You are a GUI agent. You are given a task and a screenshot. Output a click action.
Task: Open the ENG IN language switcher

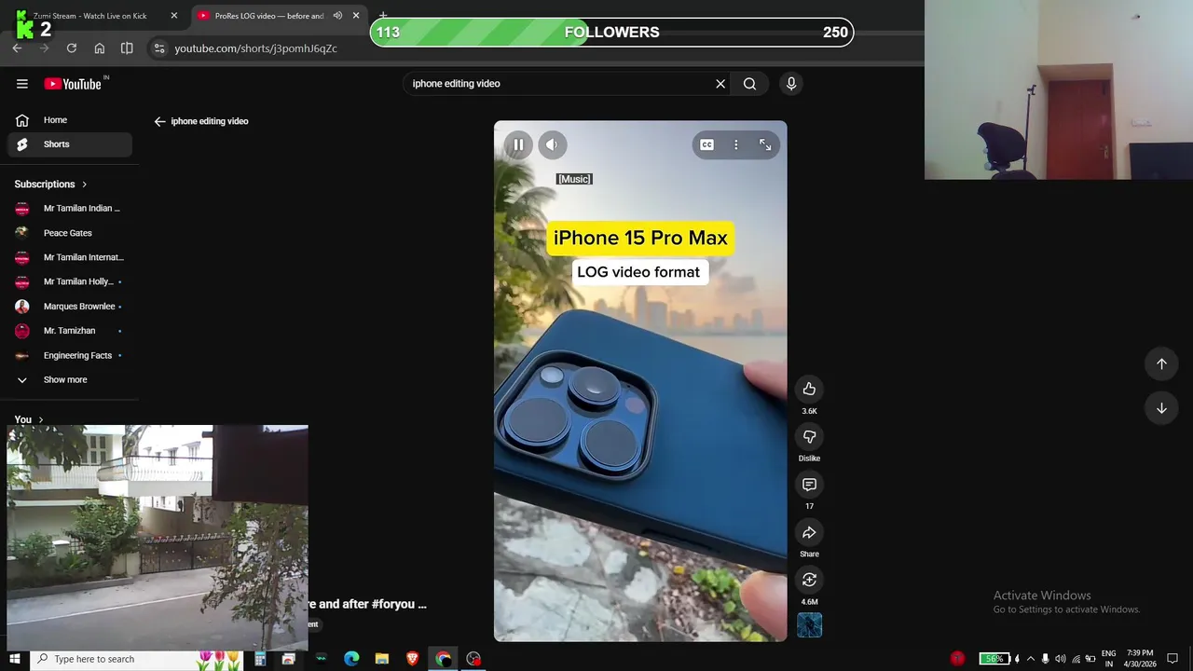tap(1108, 659)
